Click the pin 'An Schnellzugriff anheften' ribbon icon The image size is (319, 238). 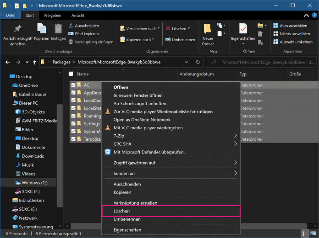pyautogui.click(x=18, y=28)
